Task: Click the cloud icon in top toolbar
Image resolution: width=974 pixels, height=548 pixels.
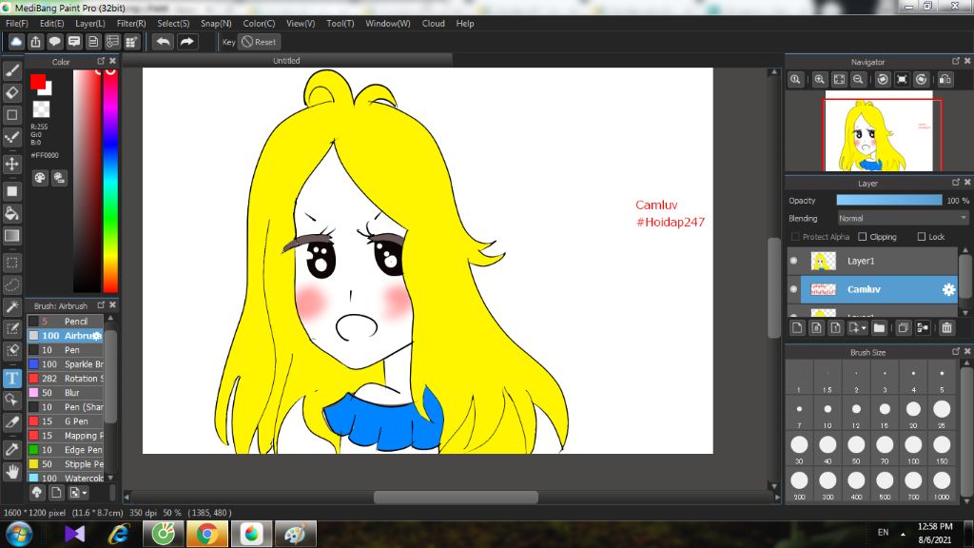Action: [16, 42]
